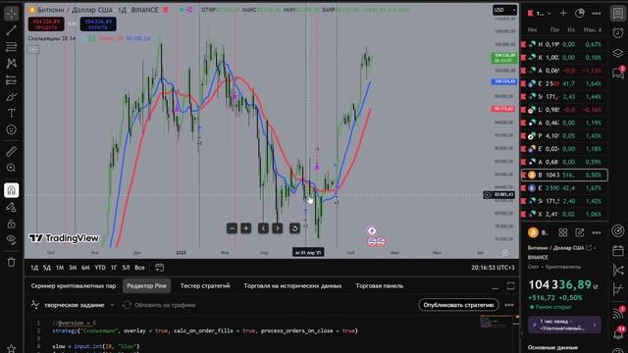Open the chats icon with badge
Viewport: 628px width, 353px height.
(x=618, y=73)
